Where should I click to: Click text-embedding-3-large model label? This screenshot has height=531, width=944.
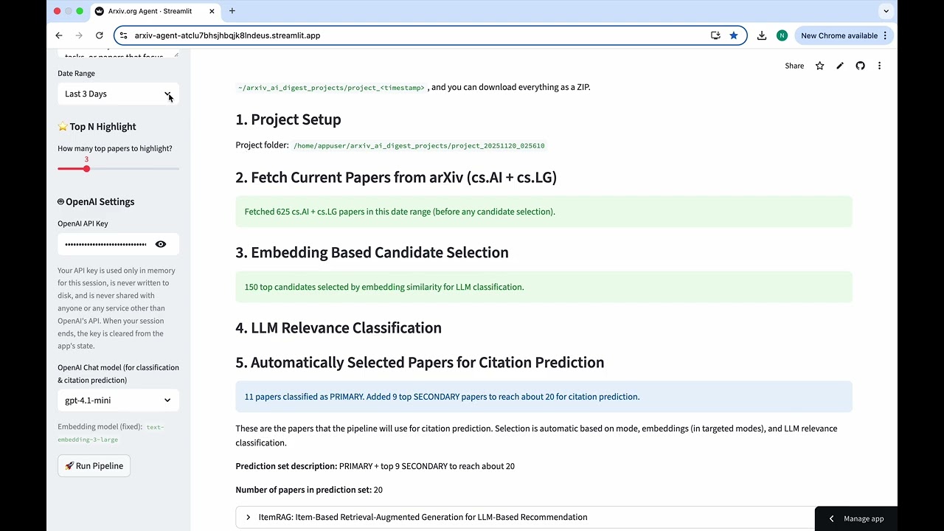pos(111,433)
